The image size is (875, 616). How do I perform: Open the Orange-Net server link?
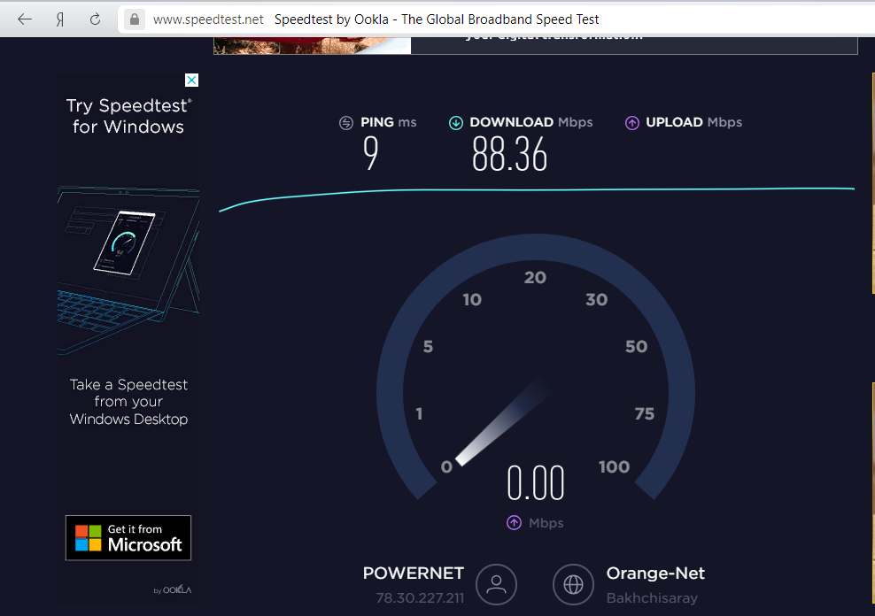pos(655,574)
